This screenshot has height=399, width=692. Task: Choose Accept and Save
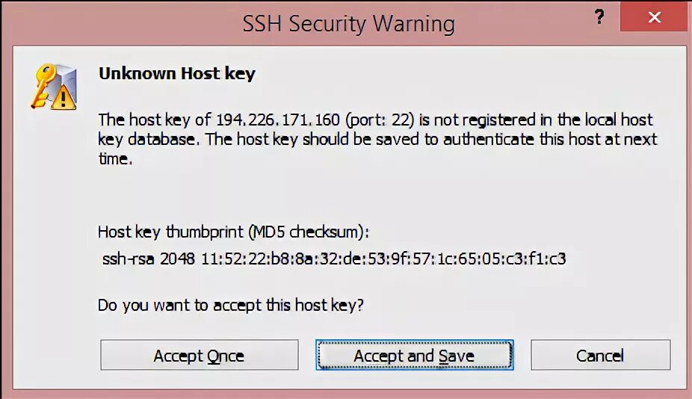point(414,356)
